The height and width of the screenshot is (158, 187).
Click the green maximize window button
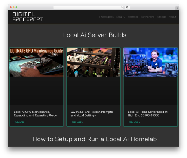16,7
